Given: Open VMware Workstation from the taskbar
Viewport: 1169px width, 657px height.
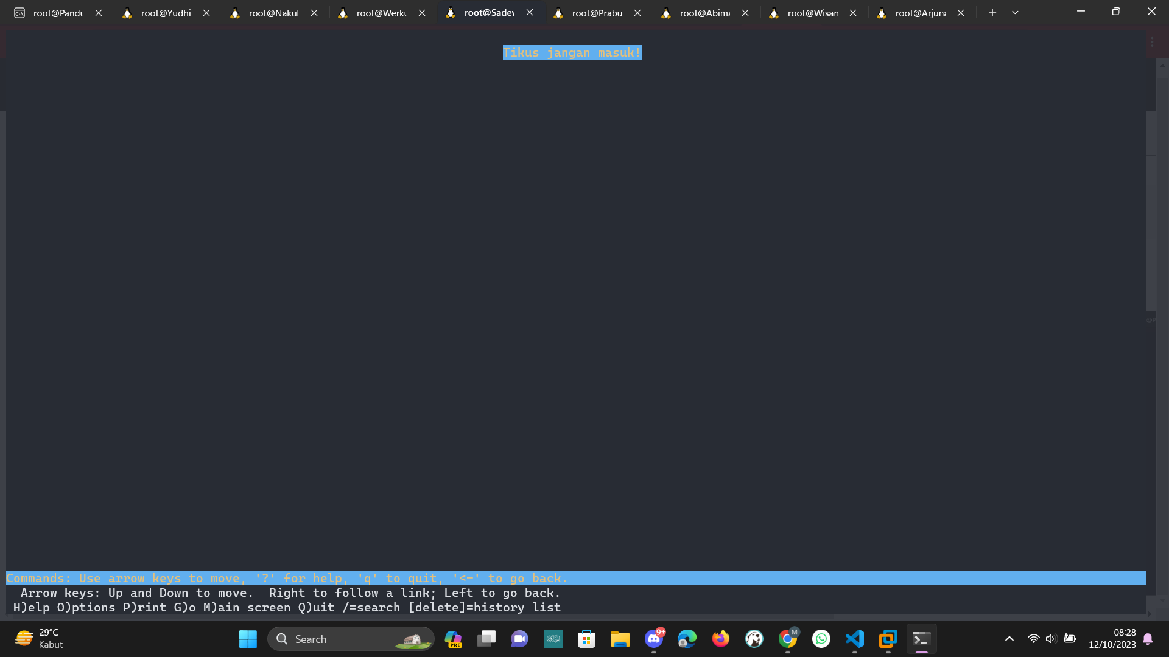Looking at the screenshot, I should pyautogui.click(x=887, y=639).
